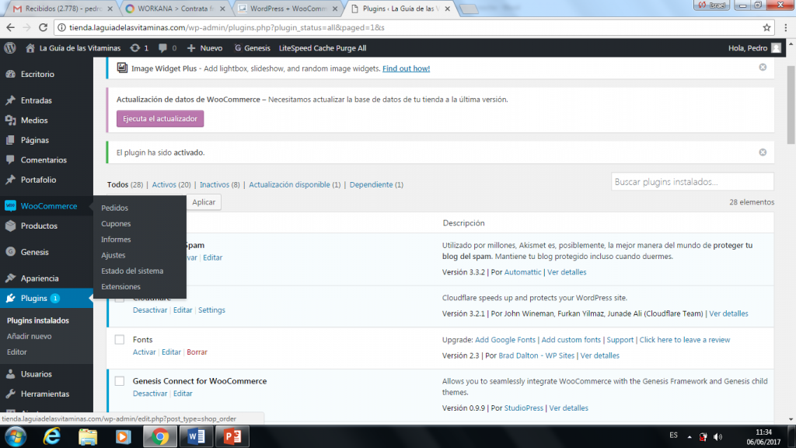Image resolution: width=796 pixels, height=448 pixels.
Task: Open the Nuevo menu in admin bar
Action: click(204, 47)
